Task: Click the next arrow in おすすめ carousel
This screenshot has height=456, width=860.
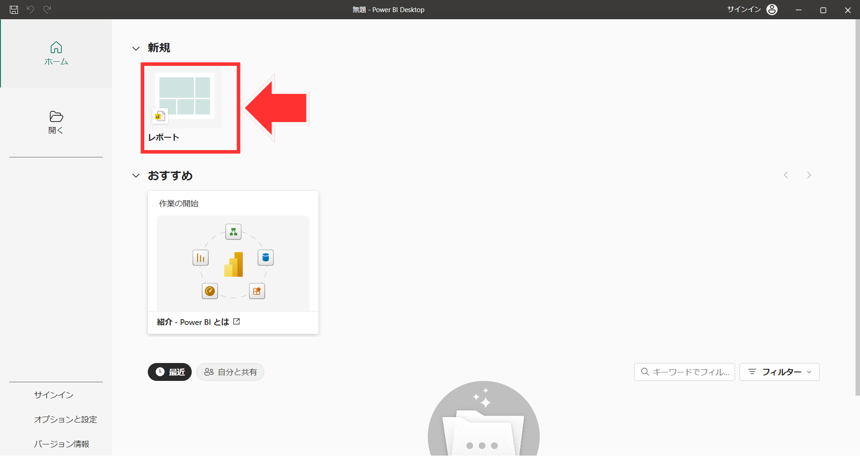Action: tap(809, 175)
